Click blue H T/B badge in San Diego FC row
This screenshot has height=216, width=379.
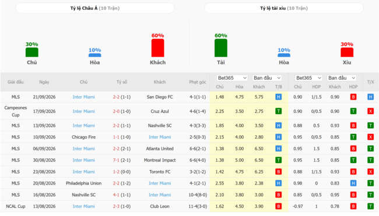coord(279,97)
